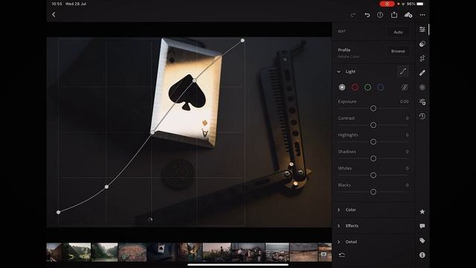
Task: Open the help question mark icon
Action: click(x=380, y=15)
